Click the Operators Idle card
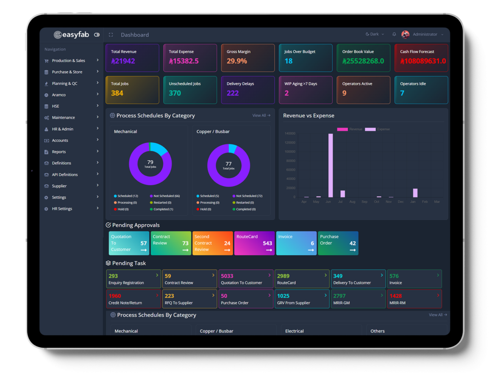This screenshot has height=373, width=499. click(422, 90)
